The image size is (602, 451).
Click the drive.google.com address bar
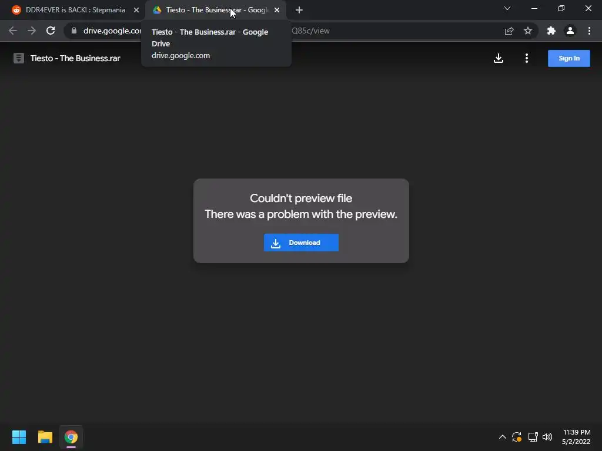(x=300, y=31)
